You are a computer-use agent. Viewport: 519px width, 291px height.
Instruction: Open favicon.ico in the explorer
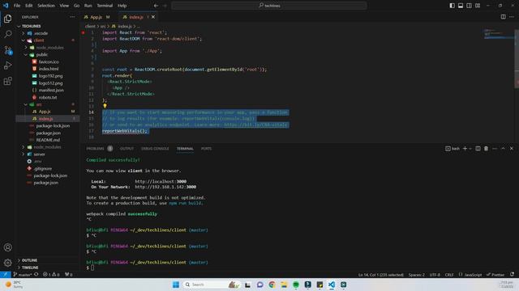(48, 61)
